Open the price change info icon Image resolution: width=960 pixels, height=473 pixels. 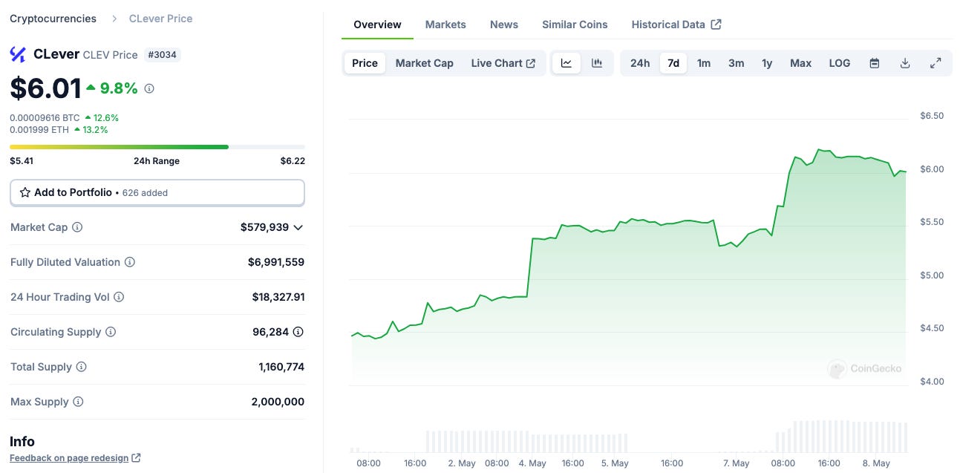point(149,88)
